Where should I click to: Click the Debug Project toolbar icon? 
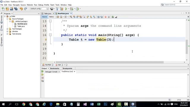click(72, 9)
